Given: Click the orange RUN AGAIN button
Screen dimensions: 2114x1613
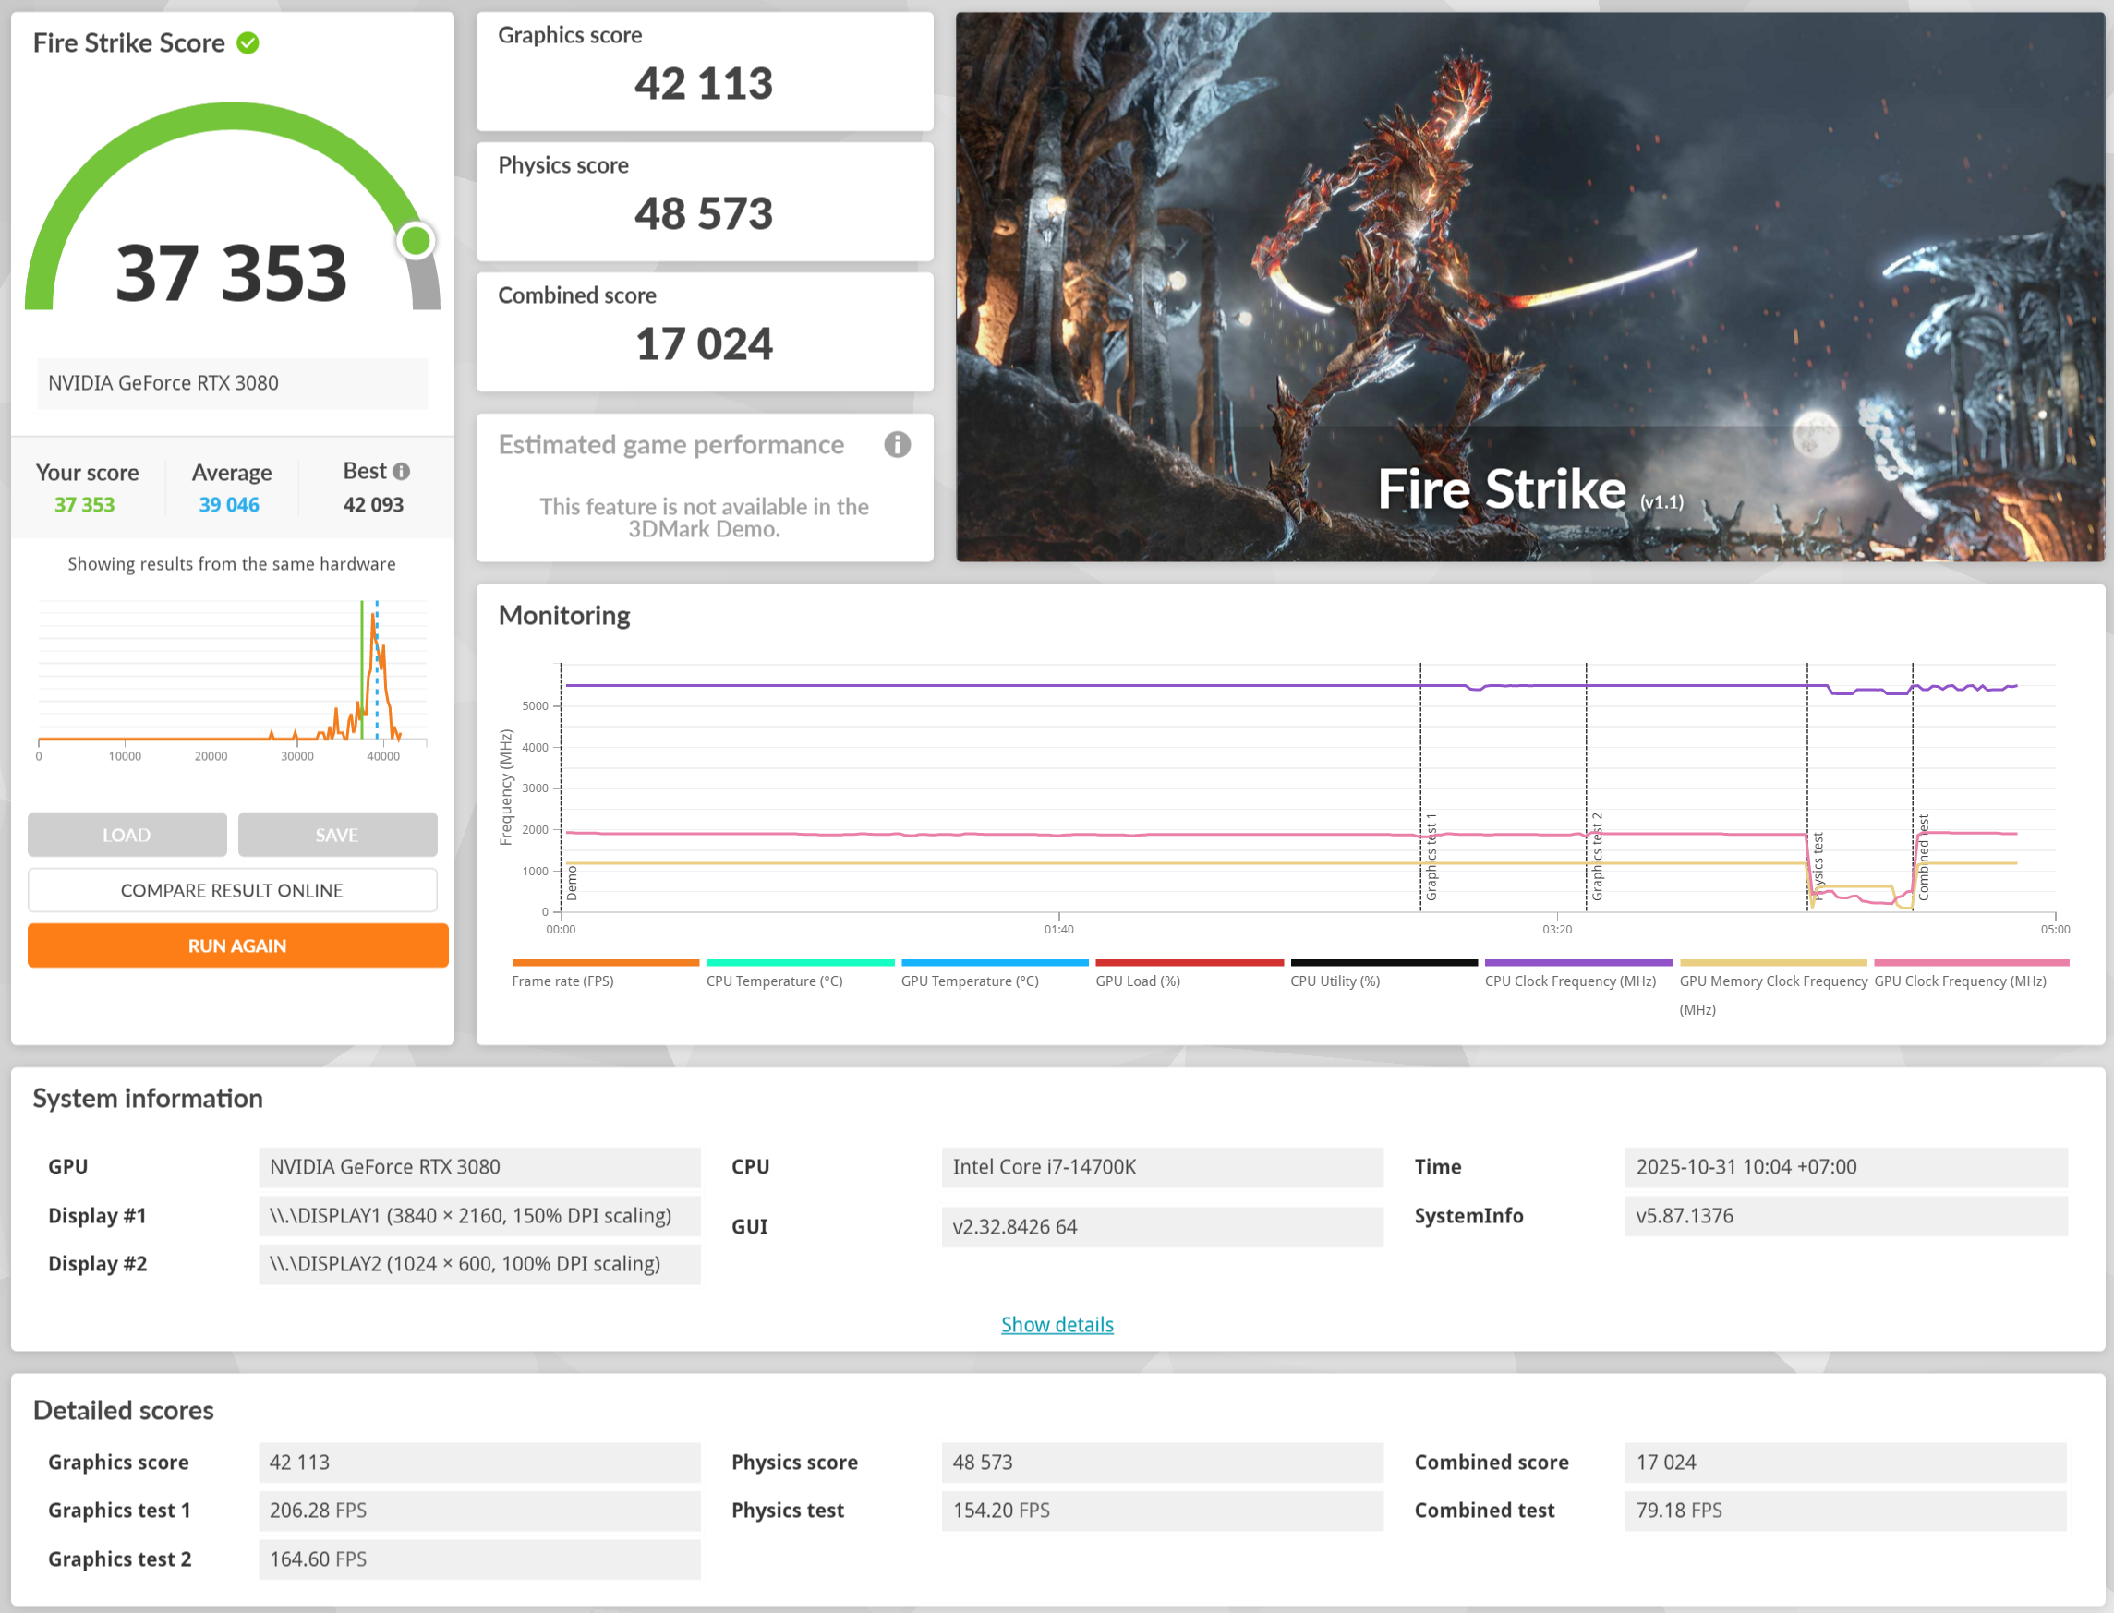Looking at the screenshot, I should click(x=237, y=945).
